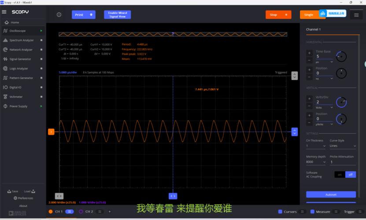Click the blue horizontal cursor handle at bottom

click(x=173, y=196)
